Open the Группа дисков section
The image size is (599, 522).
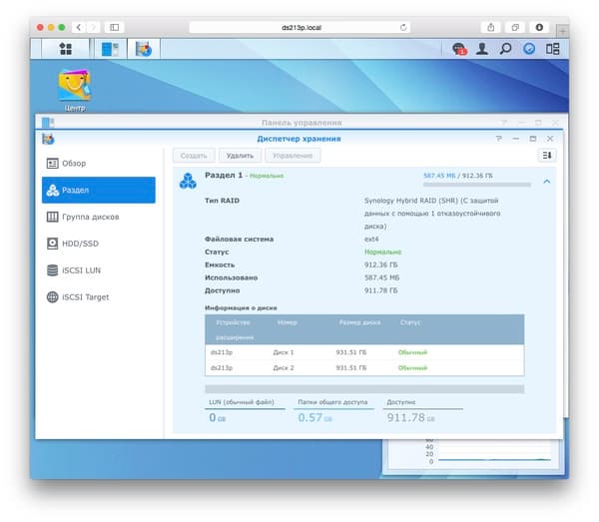click(99, 217)
